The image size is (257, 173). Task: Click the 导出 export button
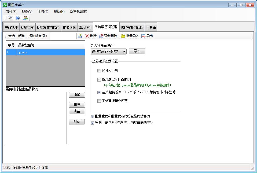click(x=147, y=36)
